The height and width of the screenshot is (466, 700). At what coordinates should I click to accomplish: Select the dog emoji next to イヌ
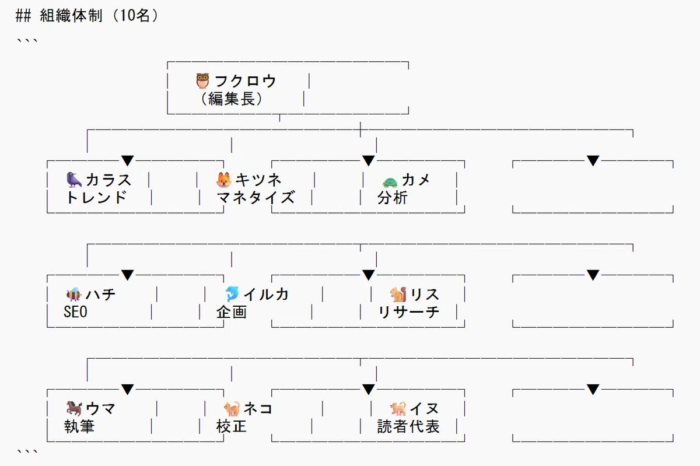point(398,408)
